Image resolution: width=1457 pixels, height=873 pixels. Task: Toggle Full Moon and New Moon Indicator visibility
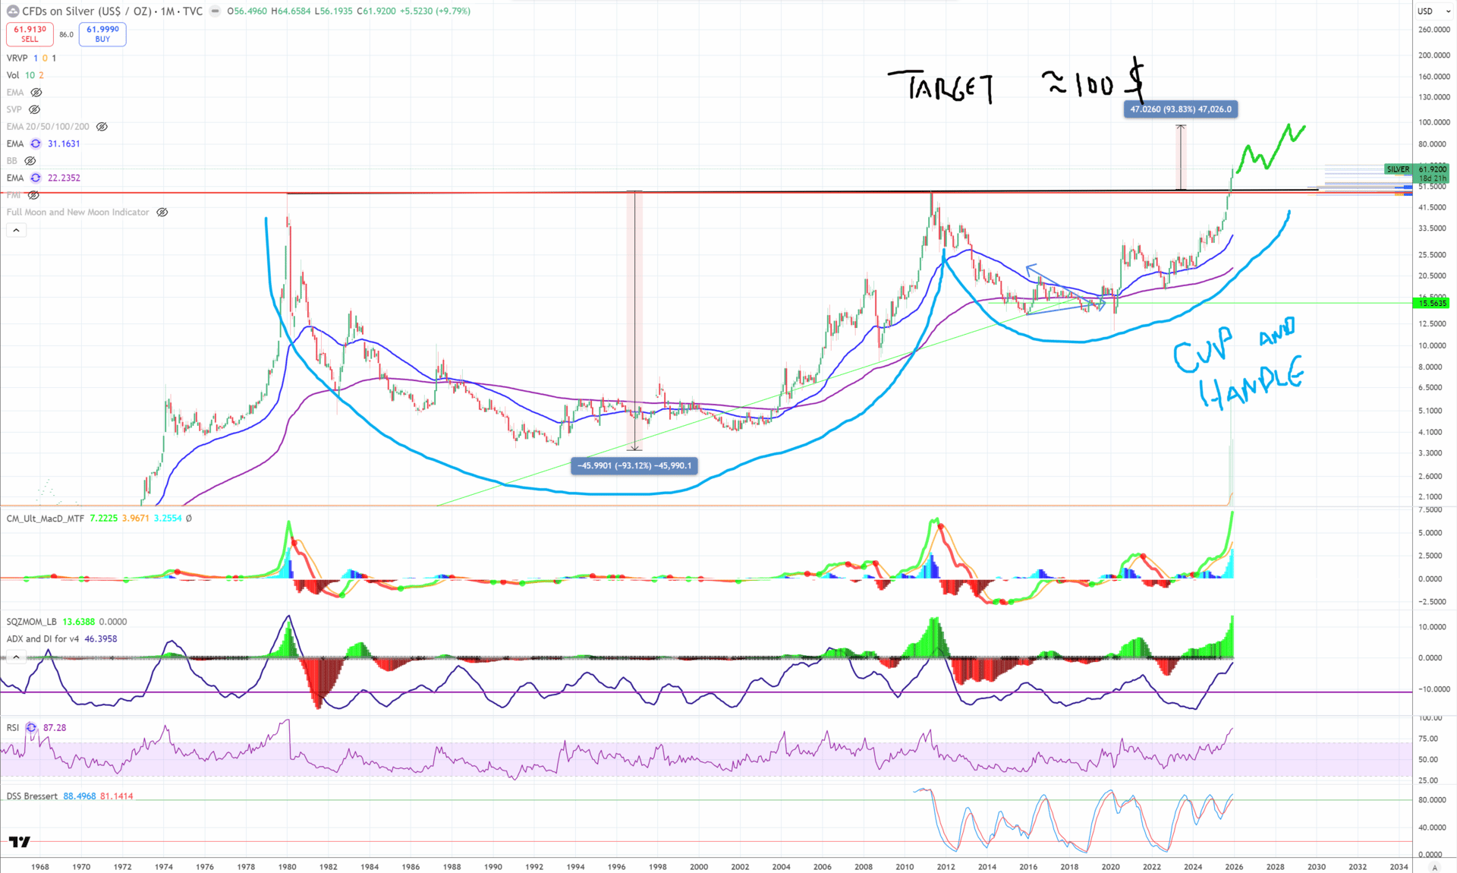[162, 213]
